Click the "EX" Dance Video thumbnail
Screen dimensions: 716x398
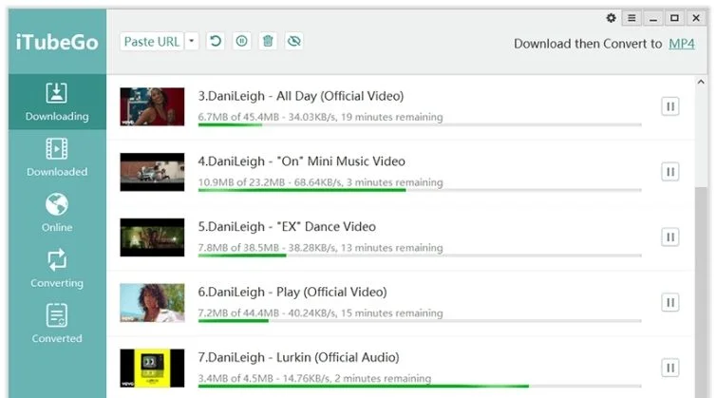click(153, 237)
